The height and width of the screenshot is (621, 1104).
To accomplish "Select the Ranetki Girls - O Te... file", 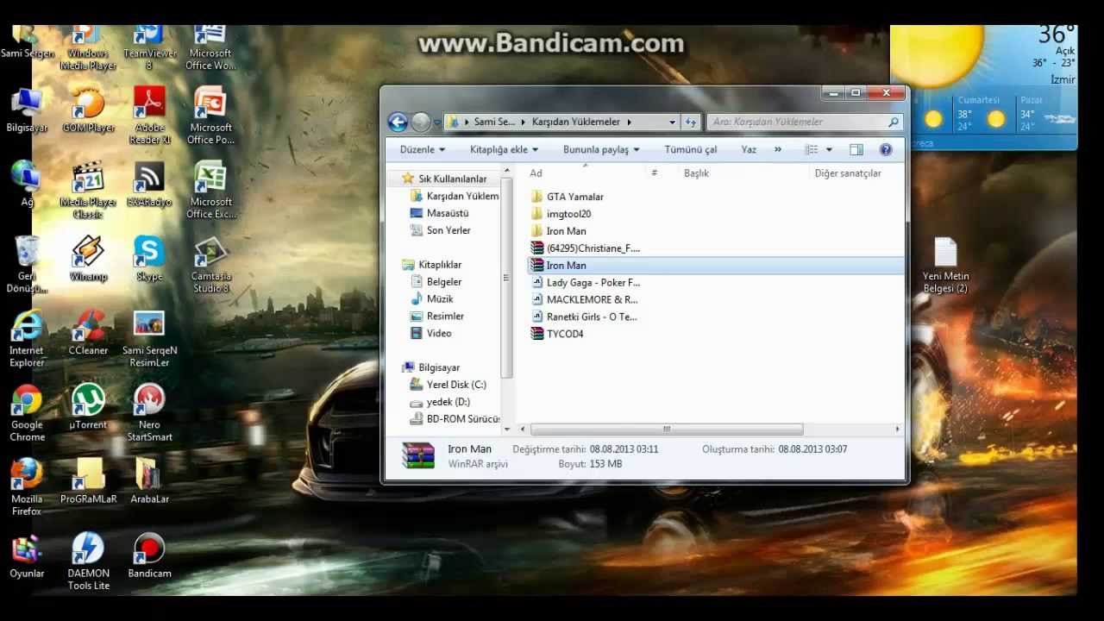I will [592, 317].
